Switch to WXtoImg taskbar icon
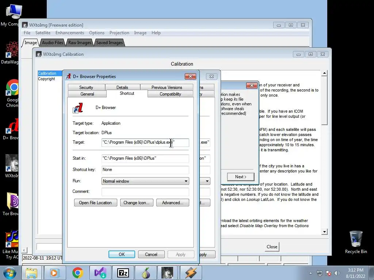The width and height of the screenshot is (374, 280). tap(167, 273)
